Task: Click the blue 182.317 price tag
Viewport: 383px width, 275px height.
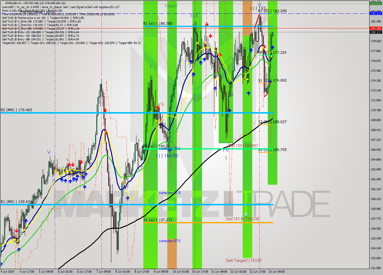Action: (376, 13)
